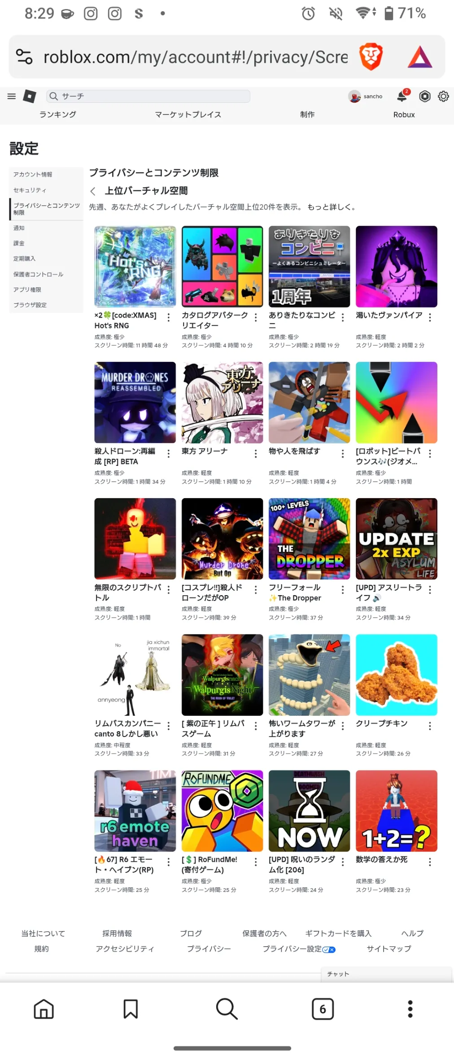Screen dimensions: 454x1061
Task: Open options menu for Hot's RNG
Action: (x=169, y=317)
